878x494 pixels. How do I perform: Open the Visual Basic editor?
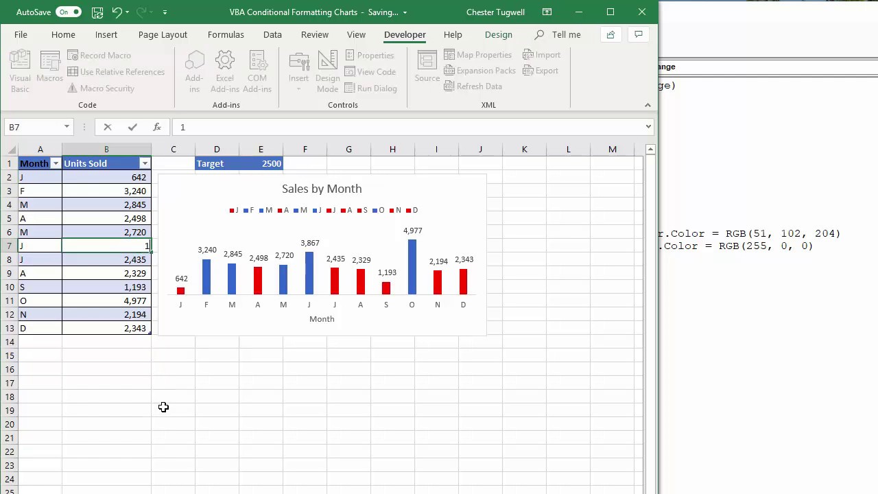point(20,72)
